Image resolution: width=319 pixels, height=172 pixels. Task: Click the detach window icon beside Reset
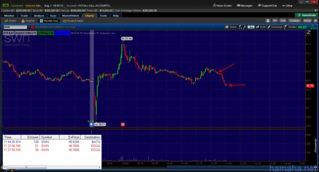pyautogui.click(x=315, y=21)
